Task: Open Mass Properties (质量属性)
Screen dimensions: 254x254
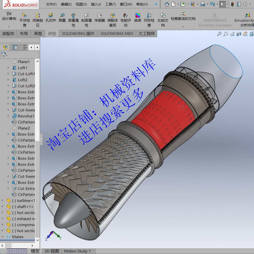Action: click(x=73, y=20)
